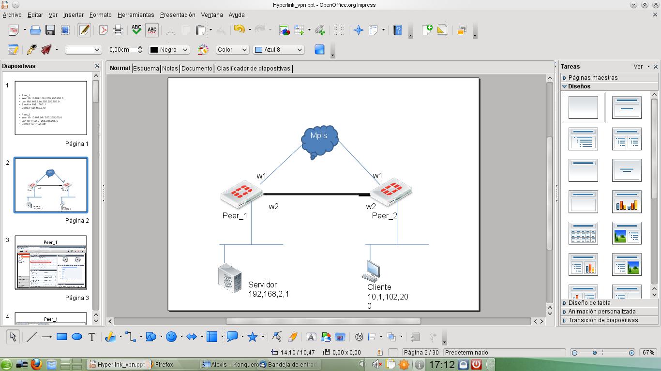Image resolution: width=661 pixels, height=371 pixels.
Task: Export directly as PDF
Action: pos(103,30)
